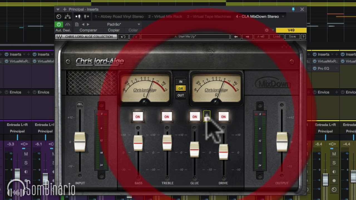Click the Waves logo icon
Image resolution: width=356 pixels, height=200 pixels.
[x=59, y=37]
